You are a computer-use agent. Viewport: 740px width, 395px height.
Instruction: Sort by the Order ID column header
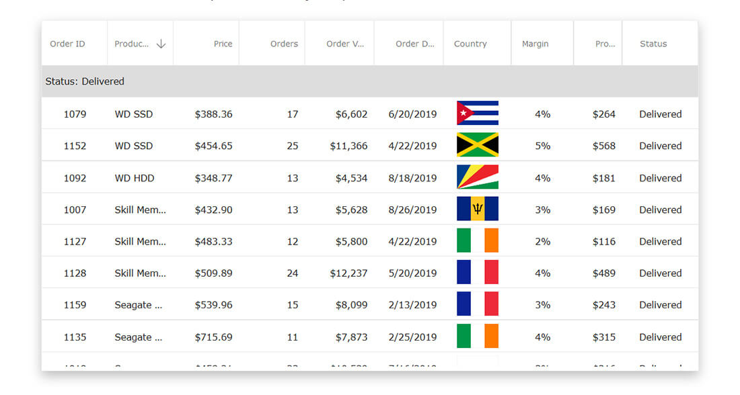67,44
